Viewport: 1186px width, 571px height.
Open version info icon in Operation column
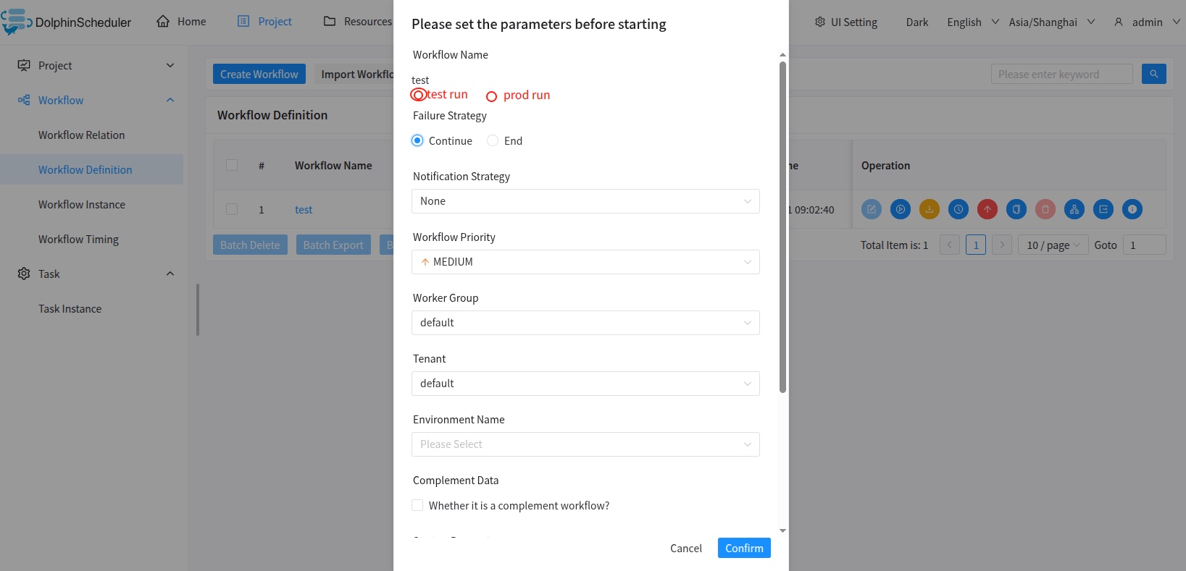1132,209
